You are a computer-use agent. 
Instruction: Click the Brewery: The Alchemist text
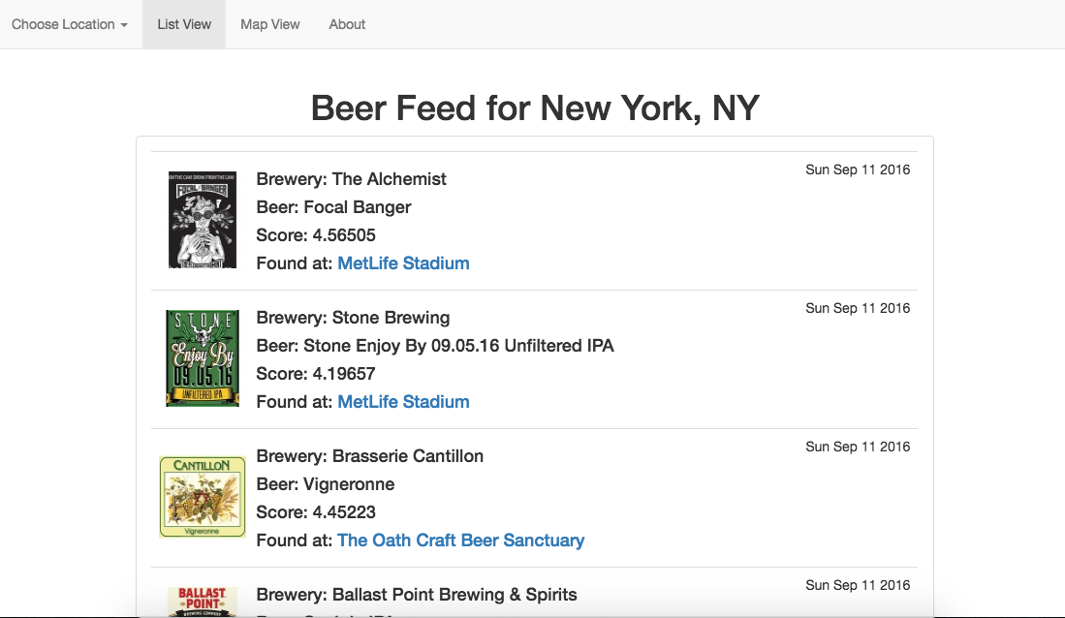coord(351,179)
